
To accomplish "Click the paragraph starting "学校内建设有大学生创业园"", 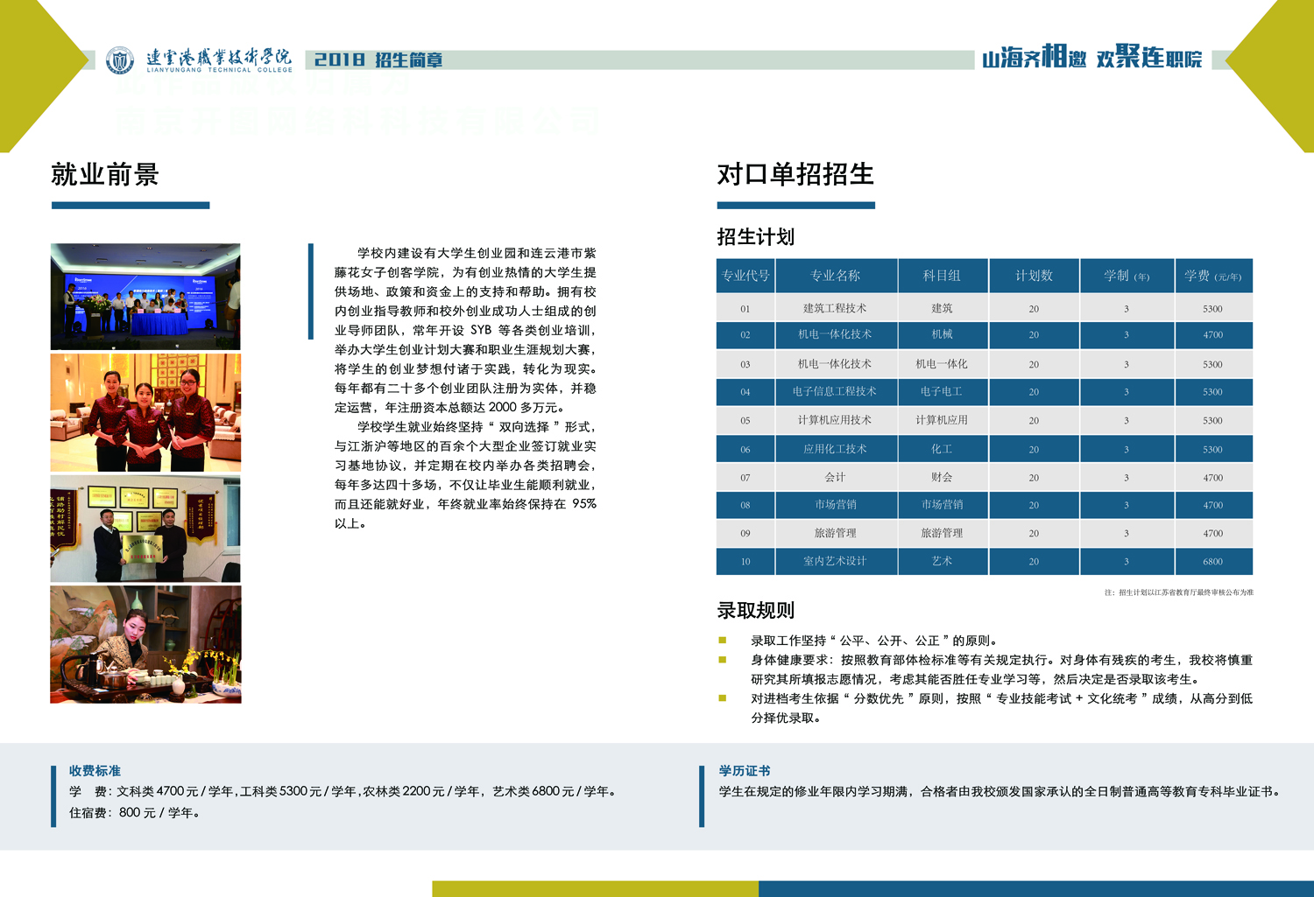I will (465, 330).
